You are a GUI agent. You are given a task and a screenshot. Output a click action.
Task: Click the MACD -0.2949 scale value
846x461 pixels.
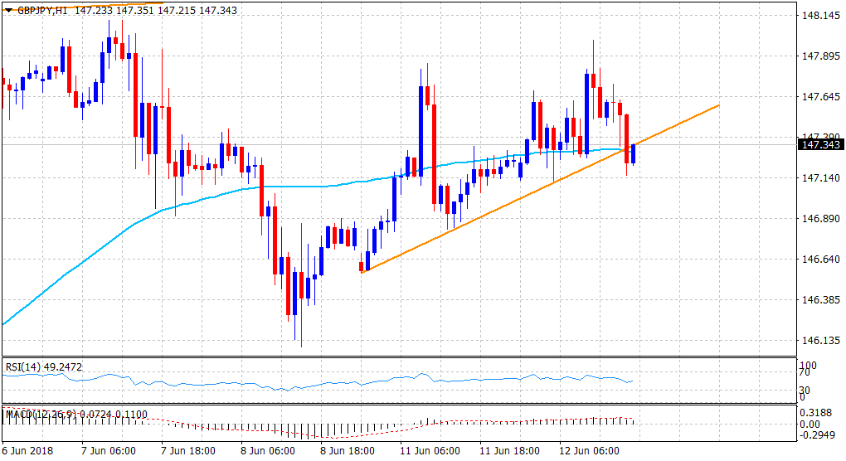coord(817,434)
